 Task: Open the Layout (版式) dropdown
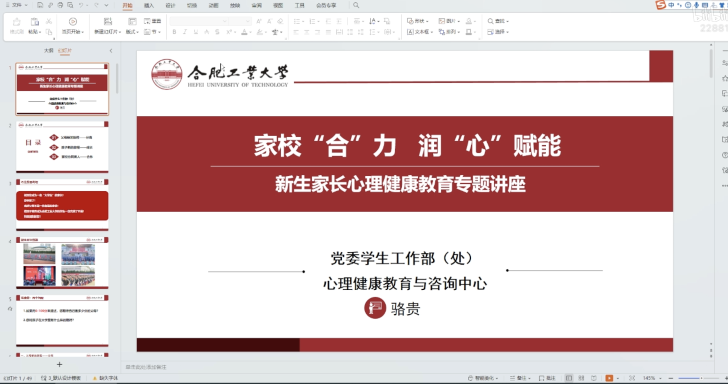pos(132,32)
